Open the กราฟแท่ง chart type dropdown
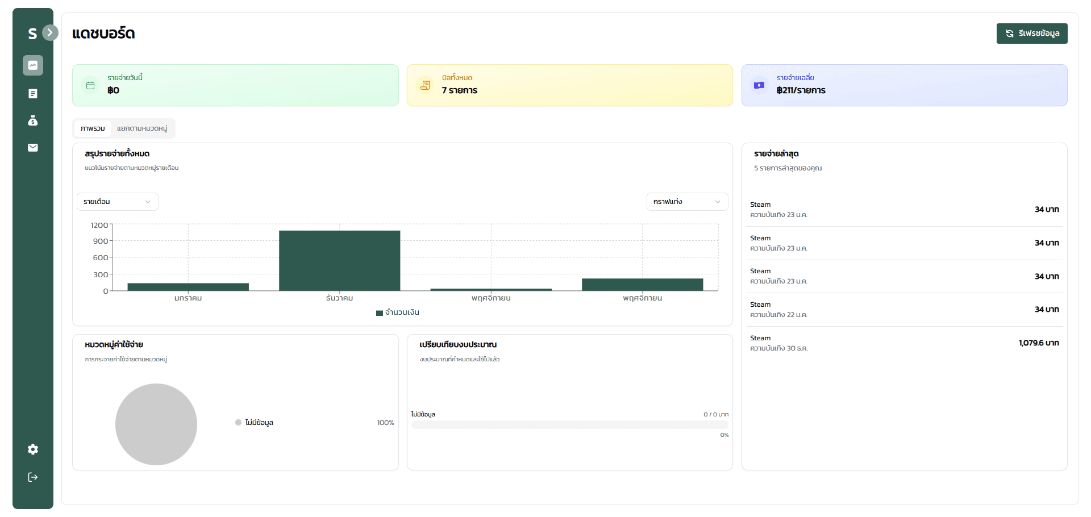The width and height of the screenshot is (1091, 517). coord(686,202)
